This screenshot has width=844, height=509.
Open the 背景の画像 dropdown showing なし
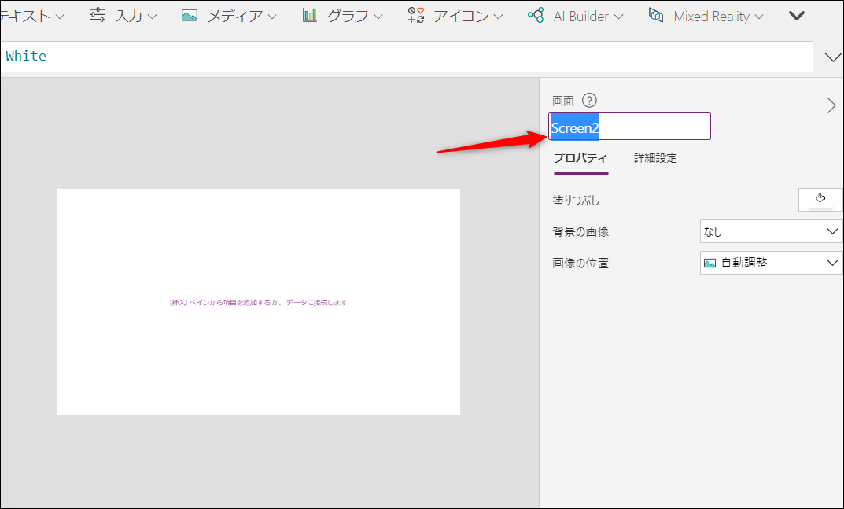point(772,231)
